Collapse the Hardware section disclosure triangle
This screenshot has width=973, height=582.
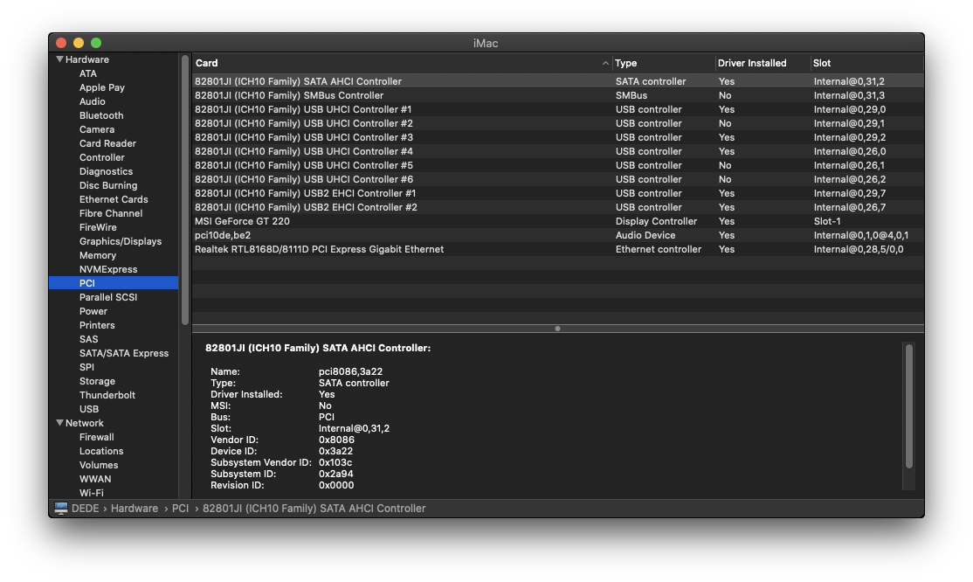pos(59,59)
